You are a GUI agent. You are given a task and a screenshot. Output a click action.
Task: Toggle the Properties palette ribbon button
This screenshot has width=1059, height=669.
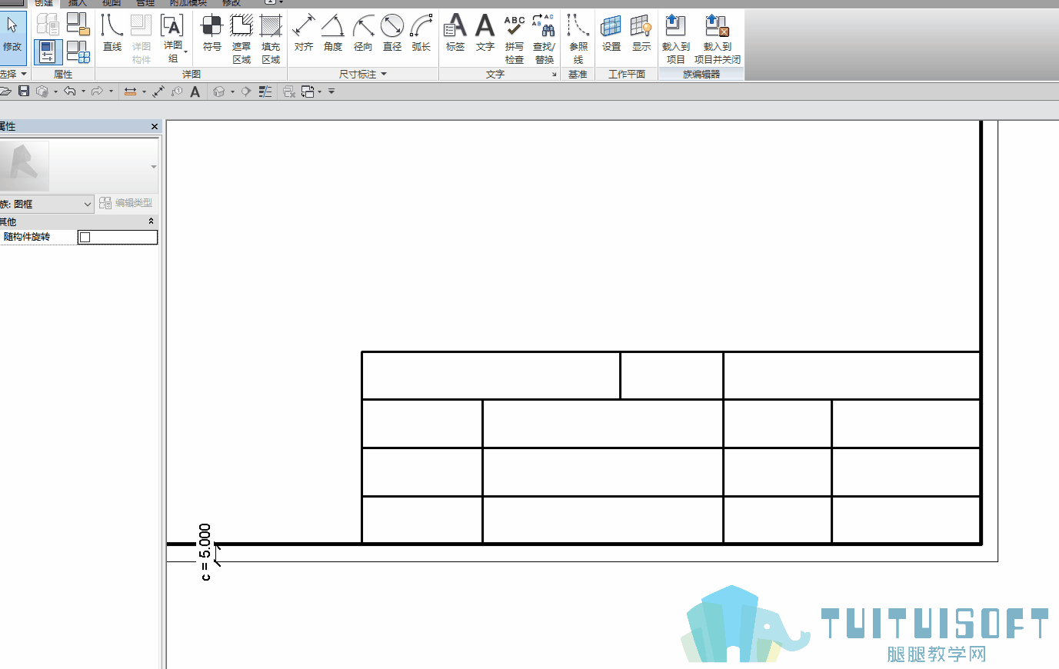coord(48,52)
